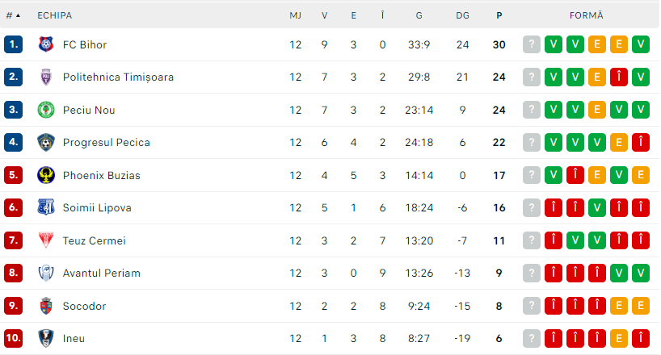Screen dimensions: 661x355
Task: Click the blue rank 1 position badge
Action: point(13,44)
